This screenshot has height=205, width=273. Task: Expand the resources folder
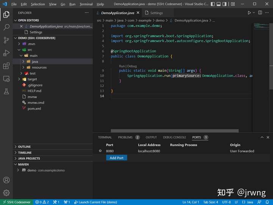[x=23, y=67]
